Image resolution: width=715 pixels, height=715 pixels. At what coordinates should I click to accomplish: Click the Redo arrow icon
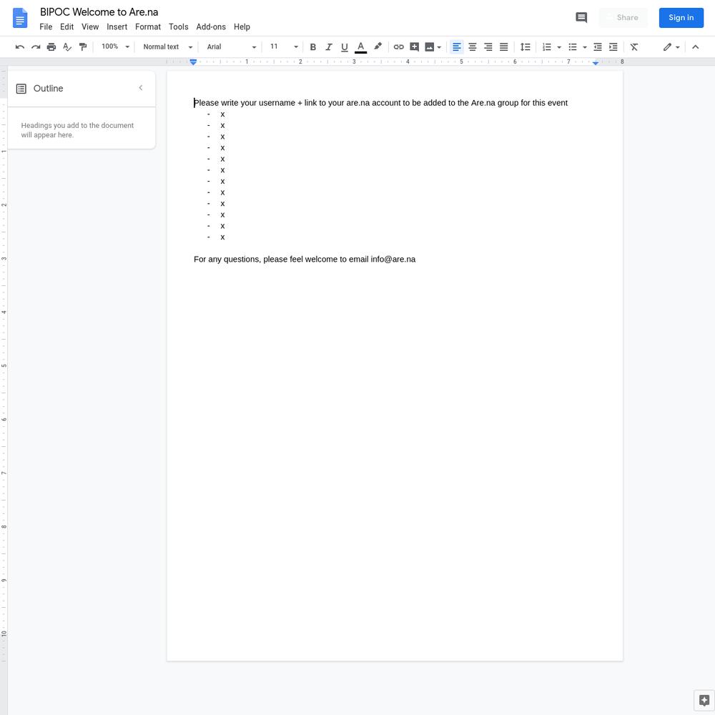coord(36,47)
